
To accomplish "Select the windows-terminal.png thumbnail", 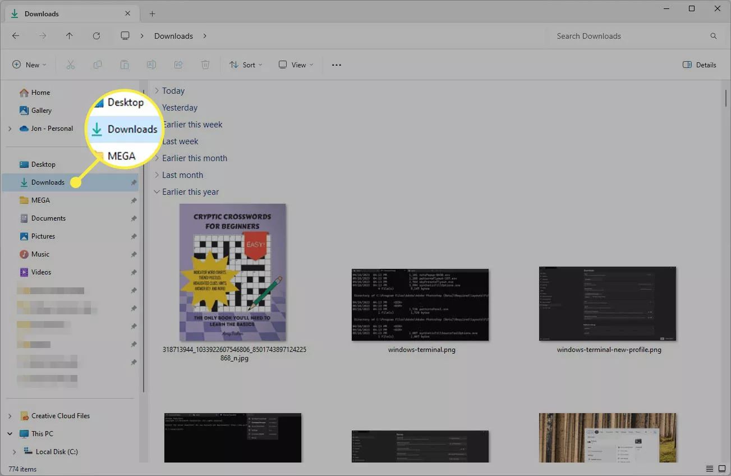I will tap(420, 304).
